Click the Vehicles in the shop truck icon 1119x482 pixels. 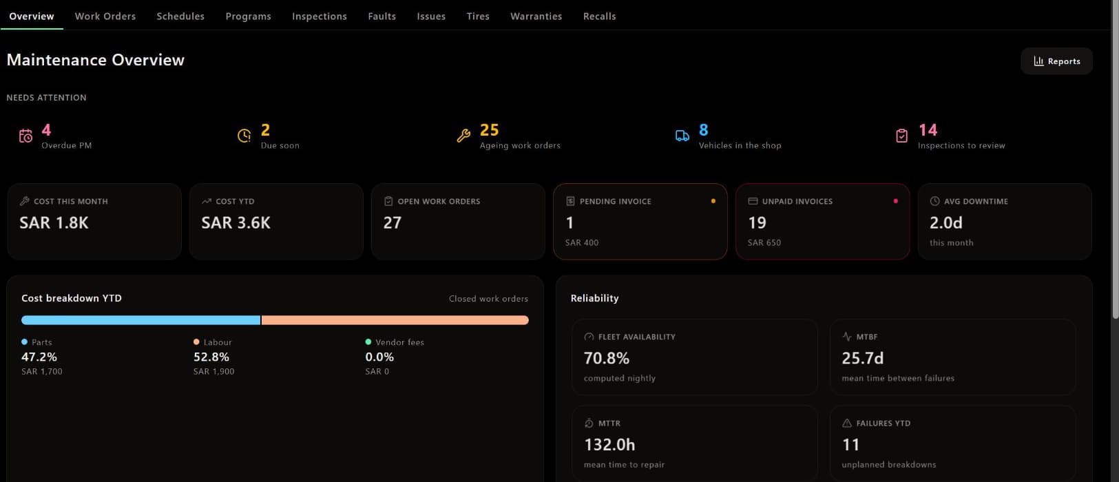point(682,136)
